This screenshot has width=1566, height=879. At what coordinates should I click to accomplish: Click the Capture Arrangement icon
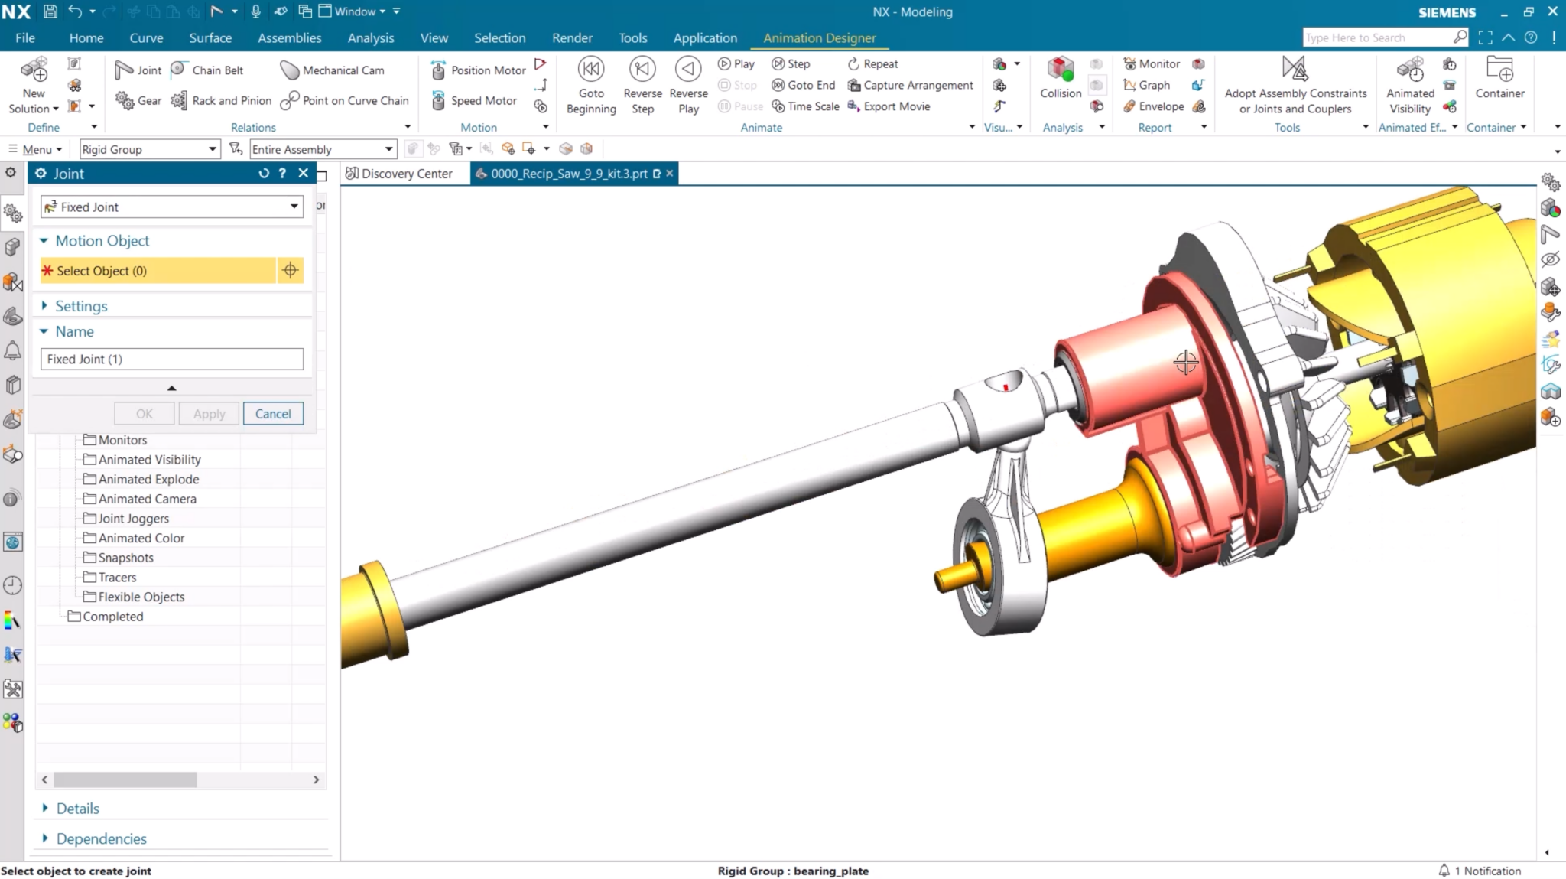click(854, 85)
